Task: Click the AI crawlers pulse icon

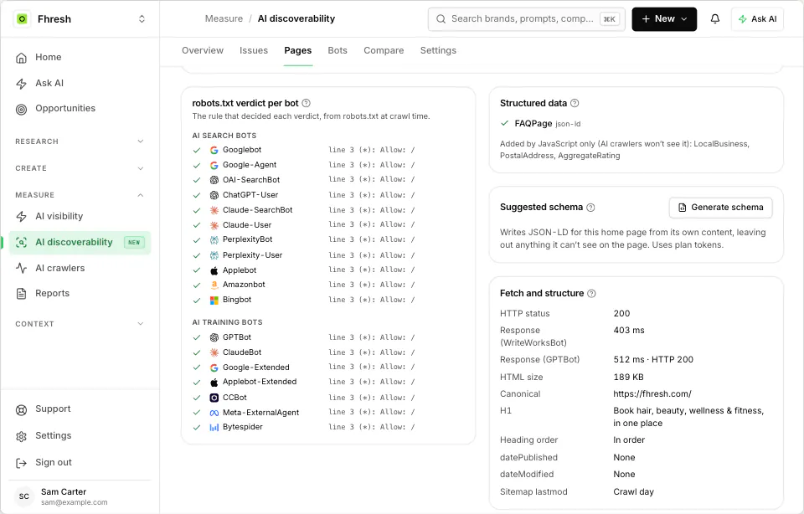Action: pyautogui.click(x=21, y=268)
